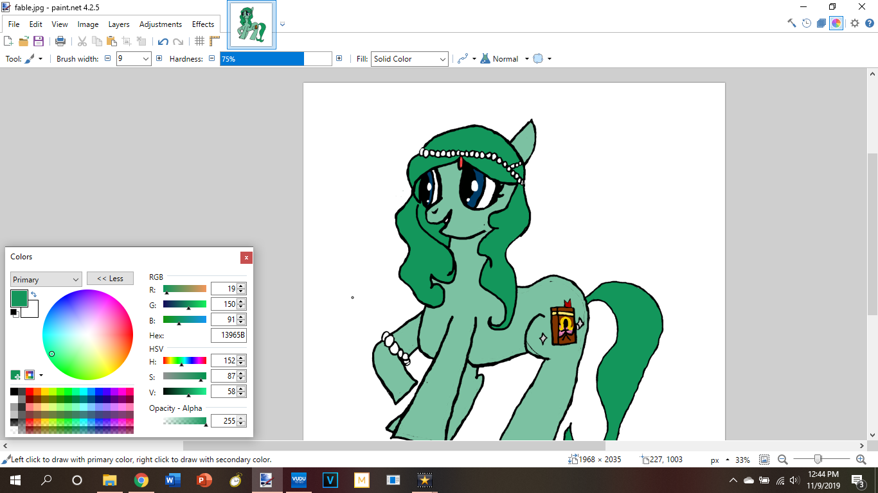
Task: Open the Adjustments menu
Action: (x=160, y=24)
